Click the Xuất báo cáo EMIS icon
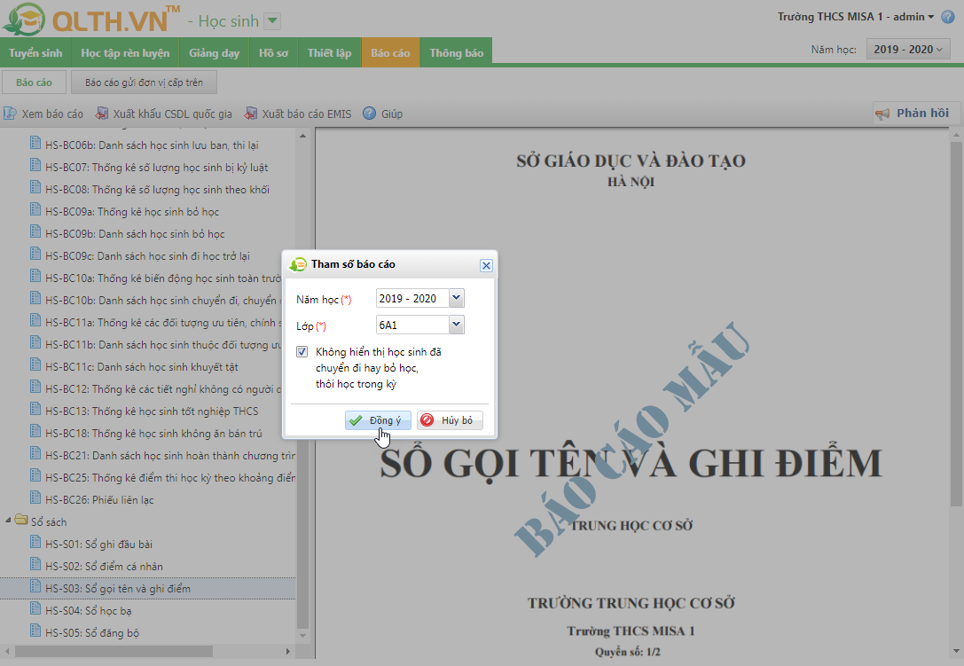964x666 pixels. (x=251, y=114)
